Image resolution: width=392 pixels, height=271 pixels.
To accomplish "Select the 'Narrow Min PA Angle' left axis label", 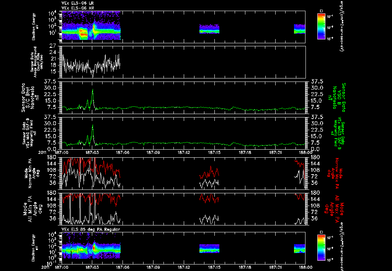I will click(32, 173).
